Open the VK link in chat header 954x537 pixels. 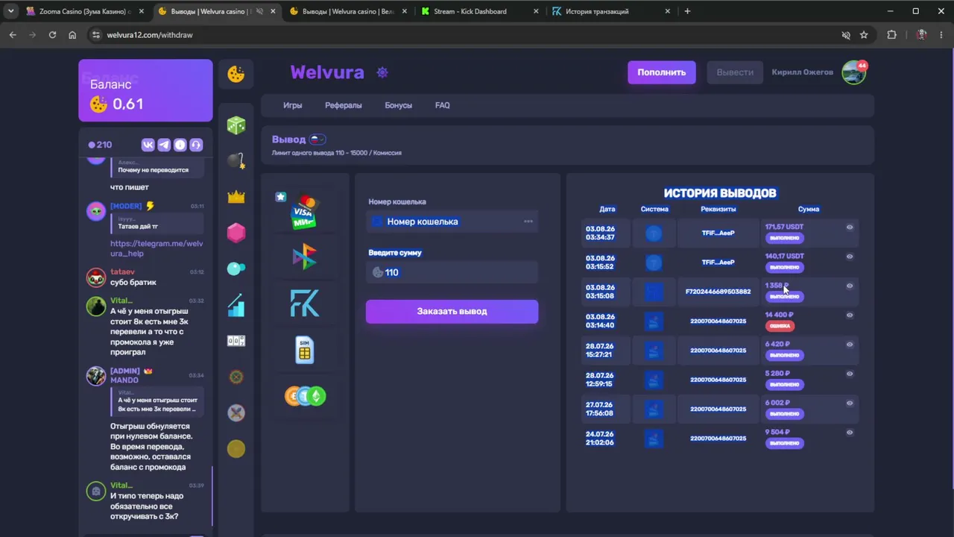[148, 145]
